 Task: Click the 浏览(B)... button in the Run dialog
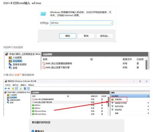(105, 36)
